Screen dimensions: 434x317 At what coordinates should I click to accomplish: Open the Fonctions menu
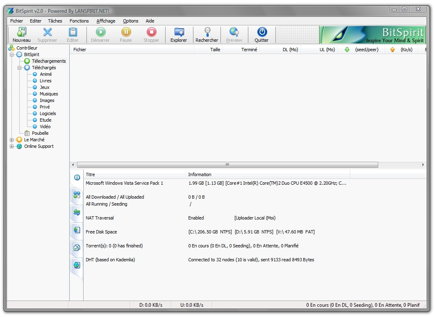79,21
